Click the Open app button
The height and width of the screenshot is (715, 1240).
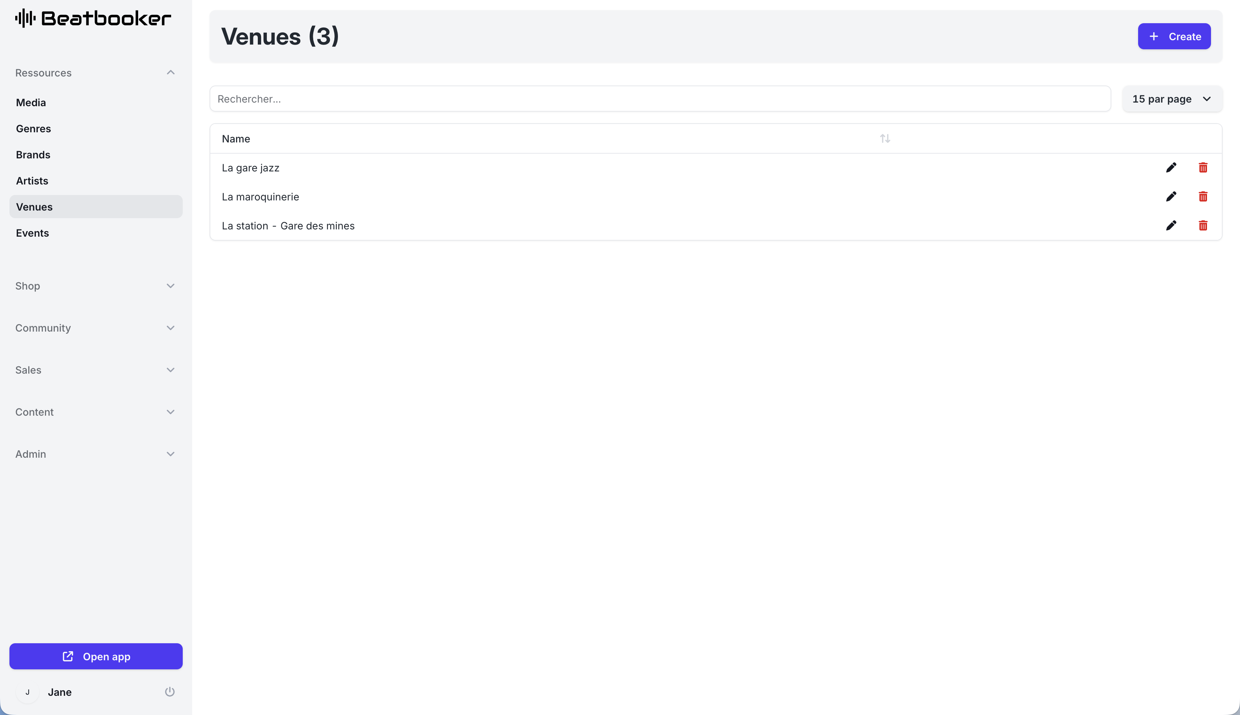point(96,656)
